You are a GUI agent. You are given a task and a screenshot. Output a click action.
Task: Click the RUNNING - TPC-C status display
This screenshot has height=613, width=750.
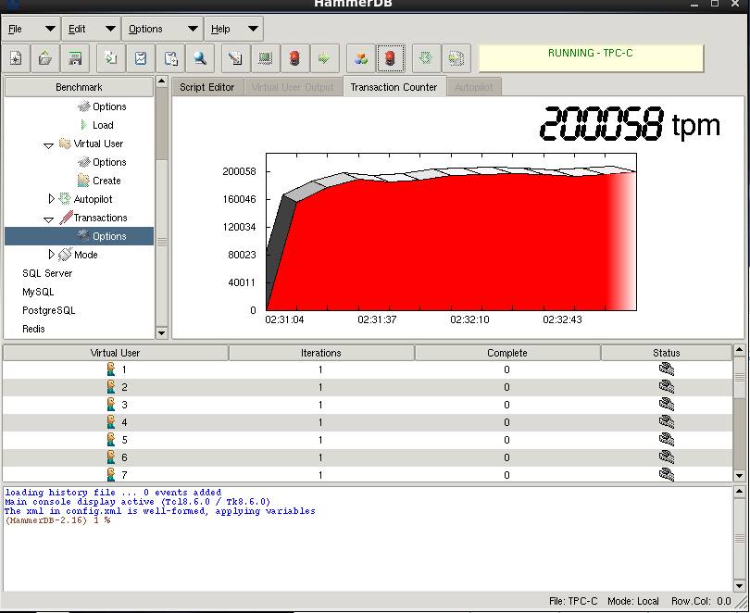click(x=591, y=58)
